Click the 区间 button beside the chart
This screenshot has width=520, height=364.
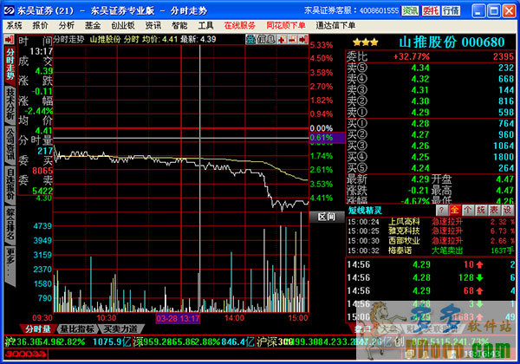pyautogui.click(x=327, y=218)
